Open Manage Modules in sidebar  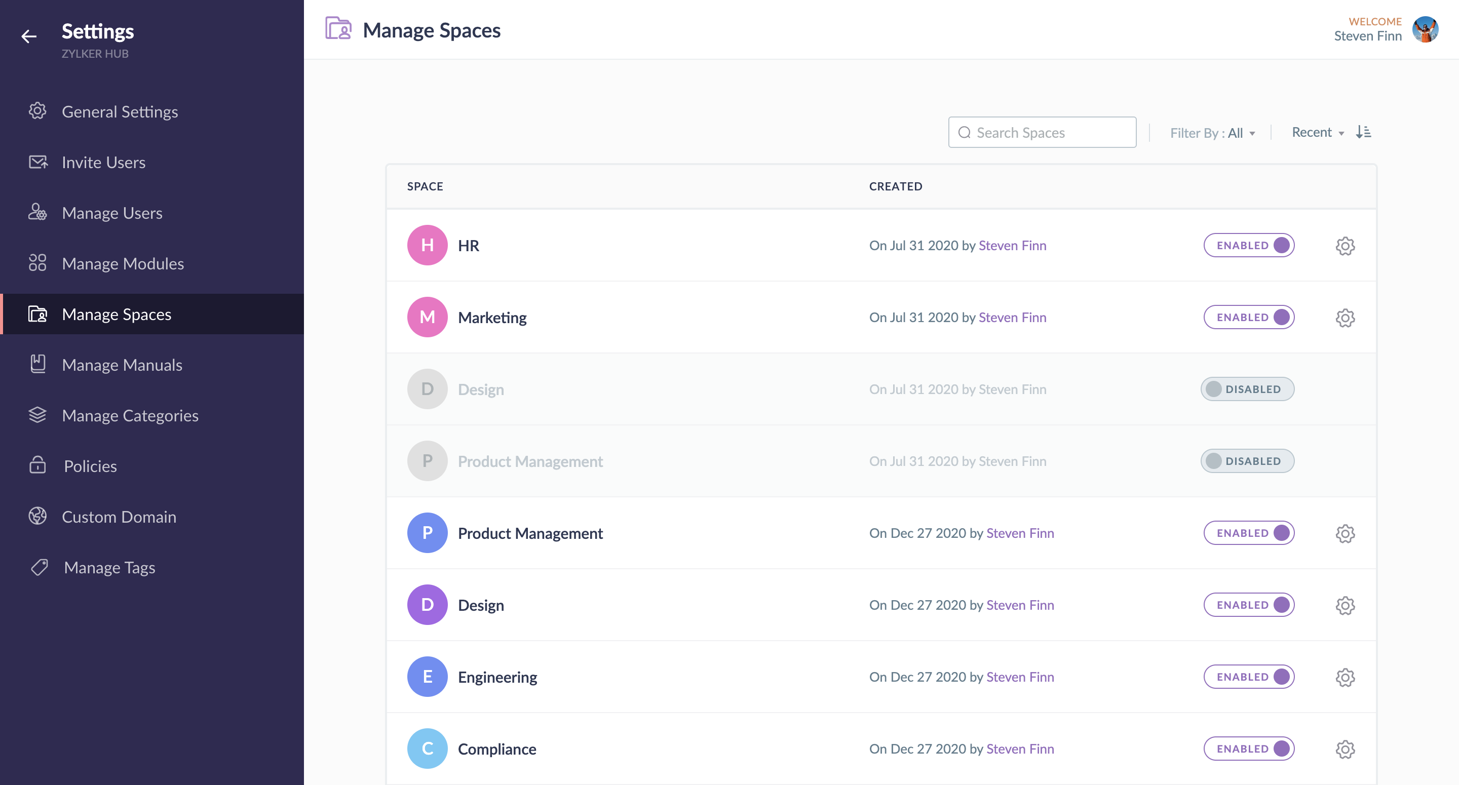click(x=123, y=263)
